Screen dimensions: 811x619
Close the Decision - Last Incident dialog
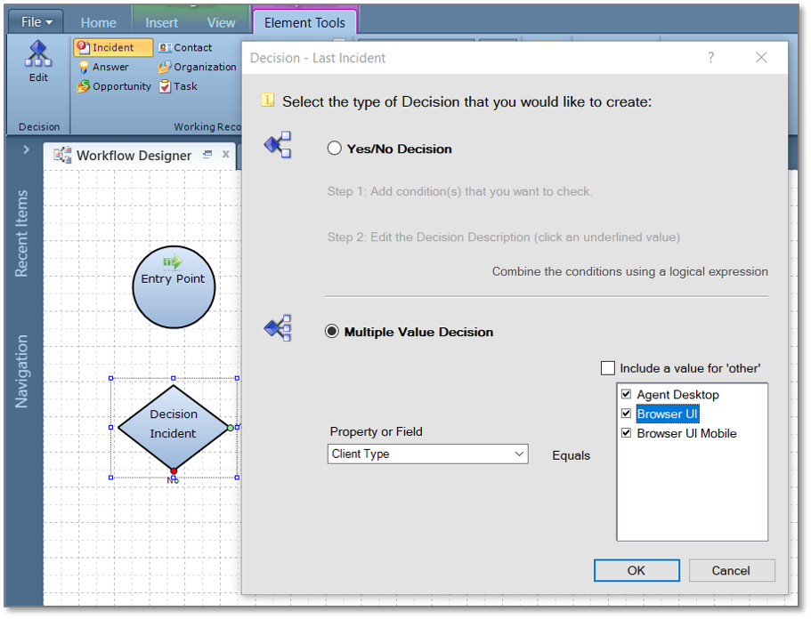click(x=761, y=57)
